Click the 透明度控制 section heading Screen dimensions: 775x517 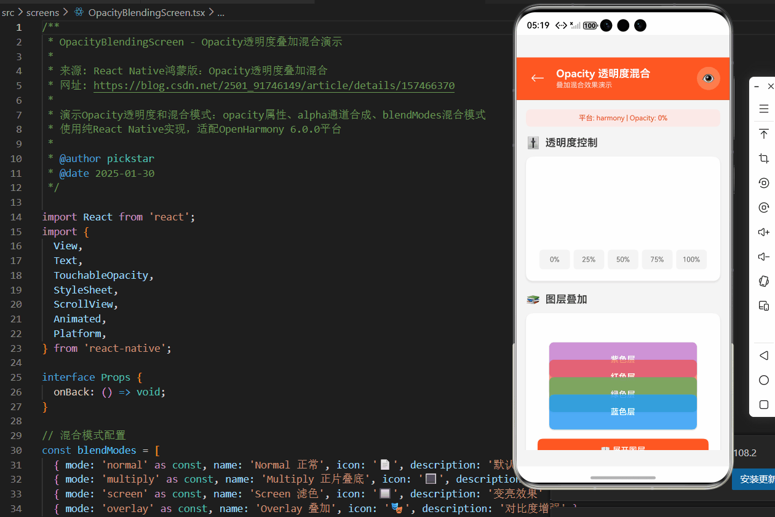point(571,143)
